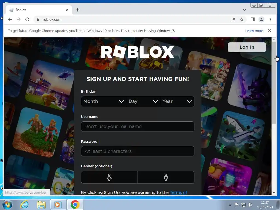
Task: Click into the Username field
Action: pyautogui.click(x=138, y=126)
